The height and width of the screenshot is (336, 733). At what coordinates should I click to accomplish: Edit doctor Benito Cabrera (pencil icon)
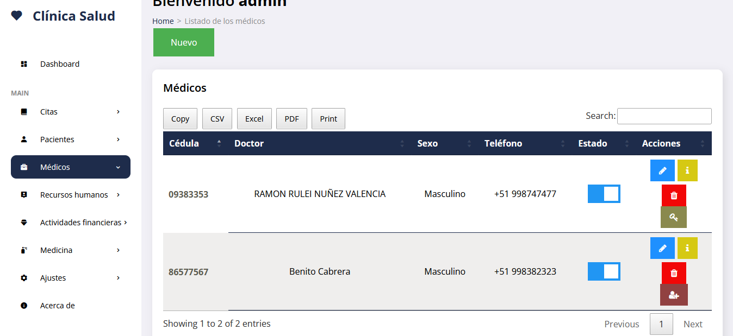(x=662, y=248)
